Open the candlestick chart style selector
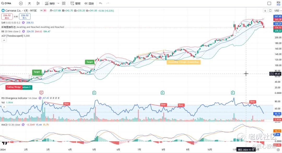The width and height of the screenshot is (282, 153). click(x=38, y=3)
